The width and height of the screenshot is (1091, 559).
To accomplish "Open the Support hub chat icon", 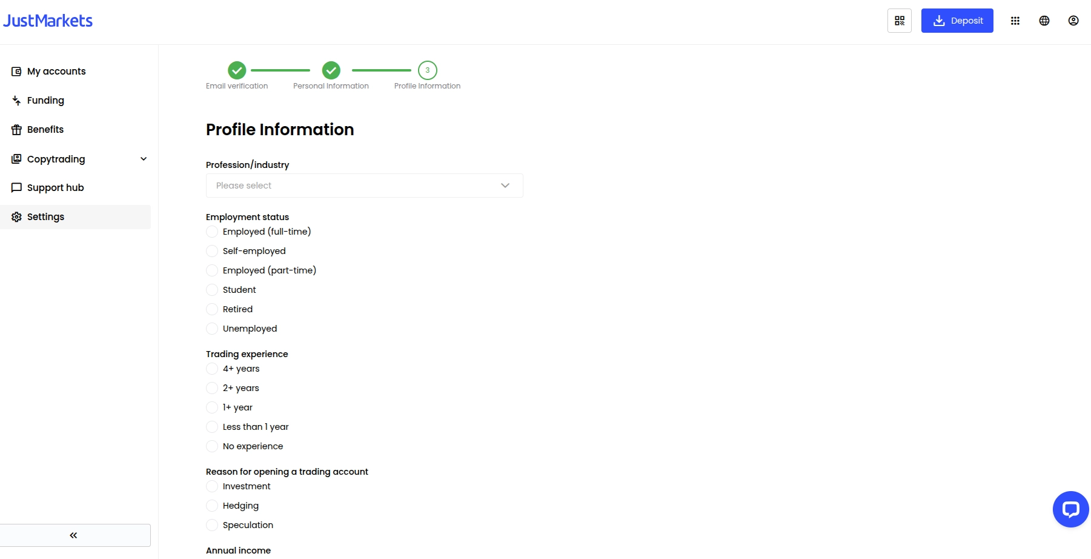I will 16,187.
